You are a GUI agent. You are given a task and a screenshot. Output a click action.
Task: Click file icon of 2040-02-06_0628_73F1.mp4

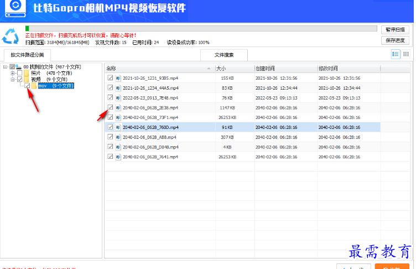(x=118, y=117)
